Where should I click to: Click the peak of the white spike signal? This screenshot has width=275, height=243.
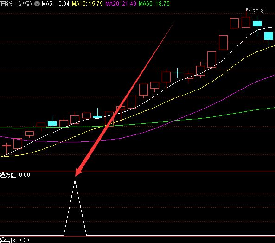75,180
